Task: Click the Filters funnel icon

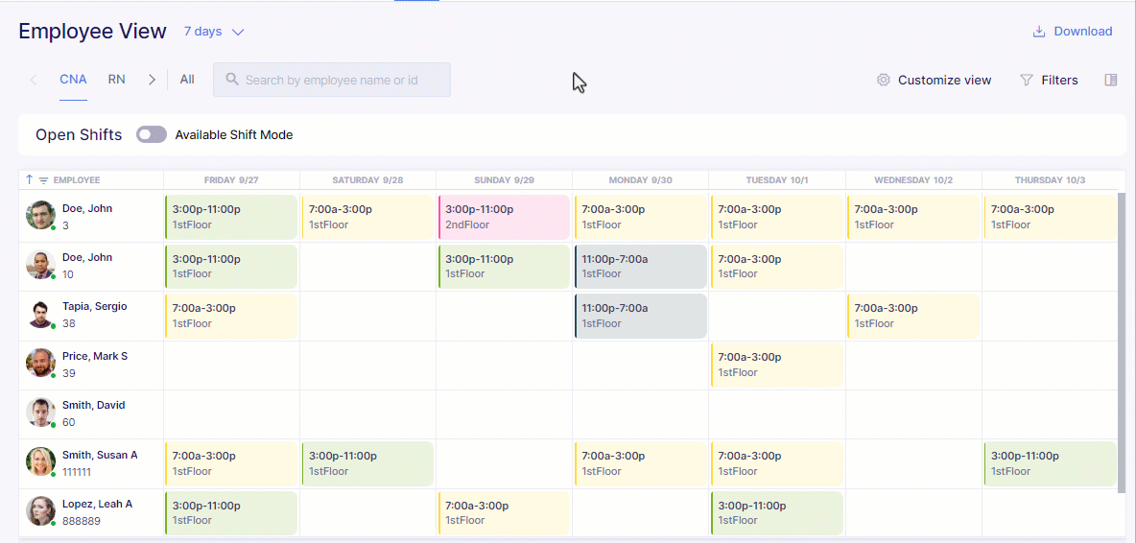Action: coord(1026,81)
